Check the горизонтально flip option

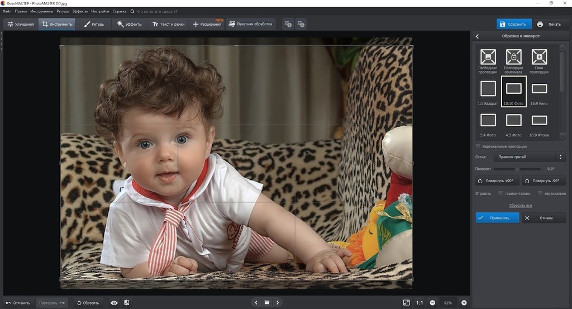pyautogui.click(x=501, y=193)
